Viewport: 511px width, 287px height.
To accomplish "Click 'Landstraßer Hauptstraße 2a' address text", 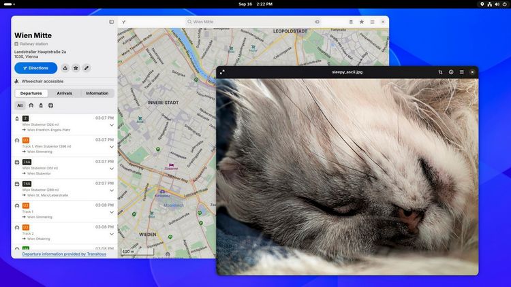I will click(x=40, y=52).
